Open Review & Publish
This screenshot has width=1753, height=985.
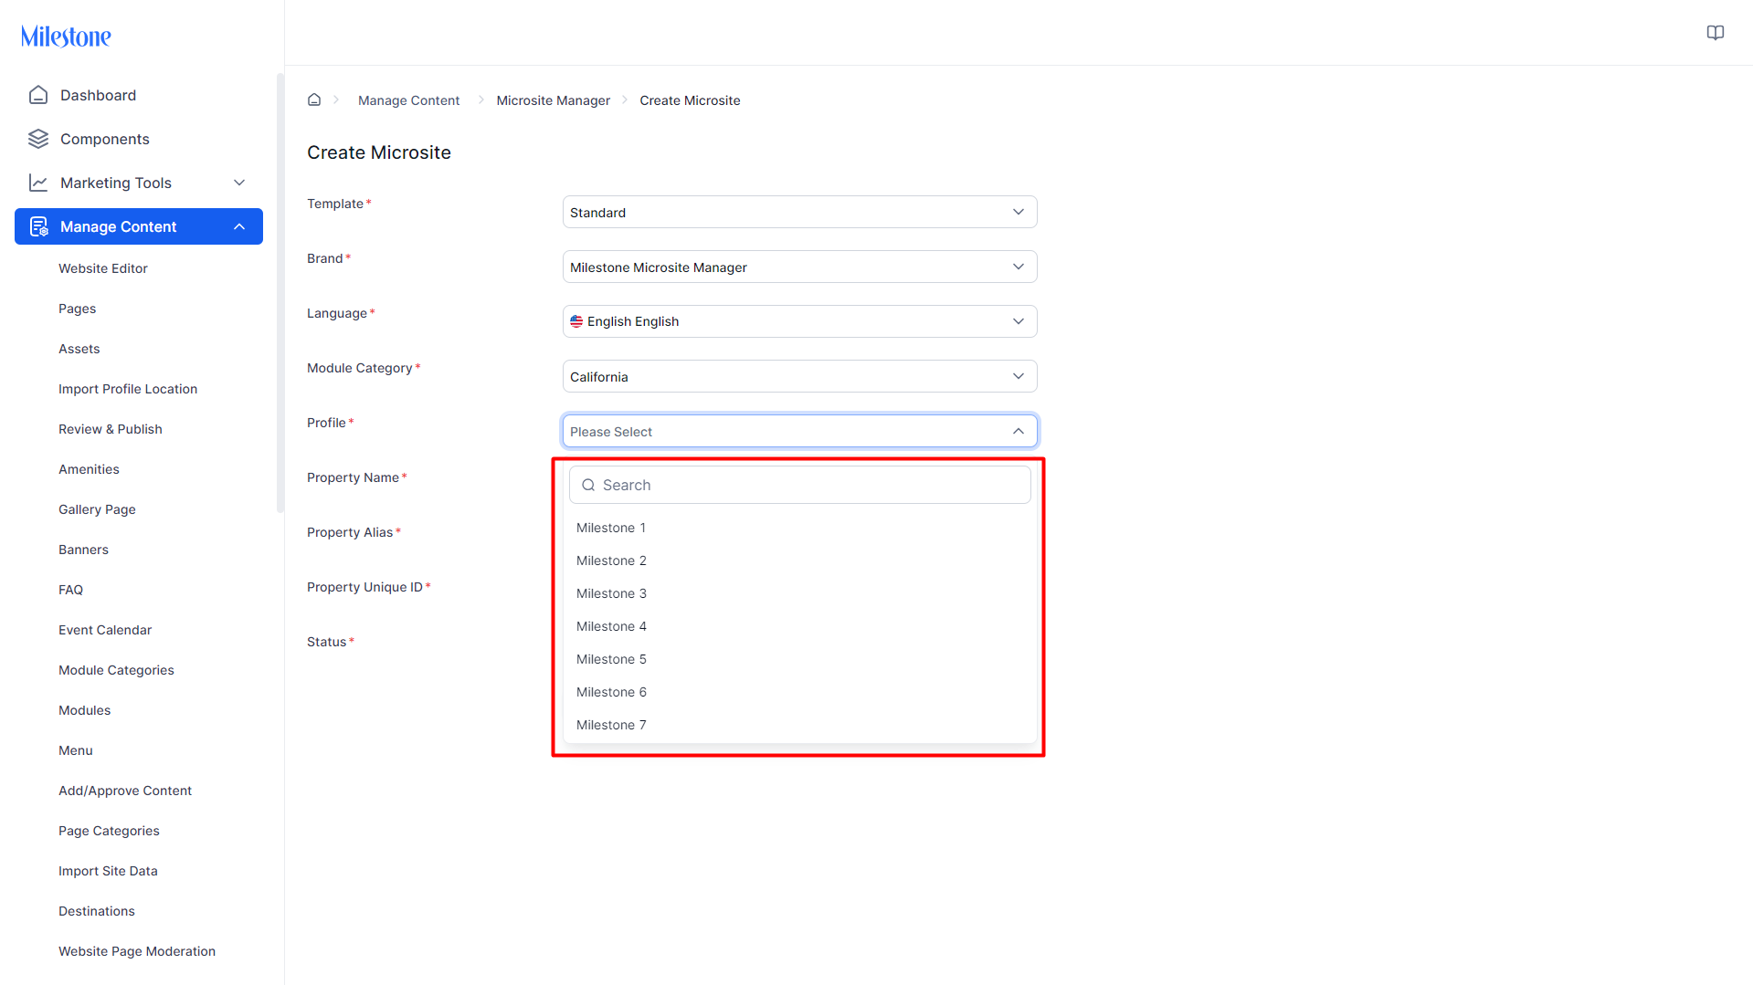[111, 429]
